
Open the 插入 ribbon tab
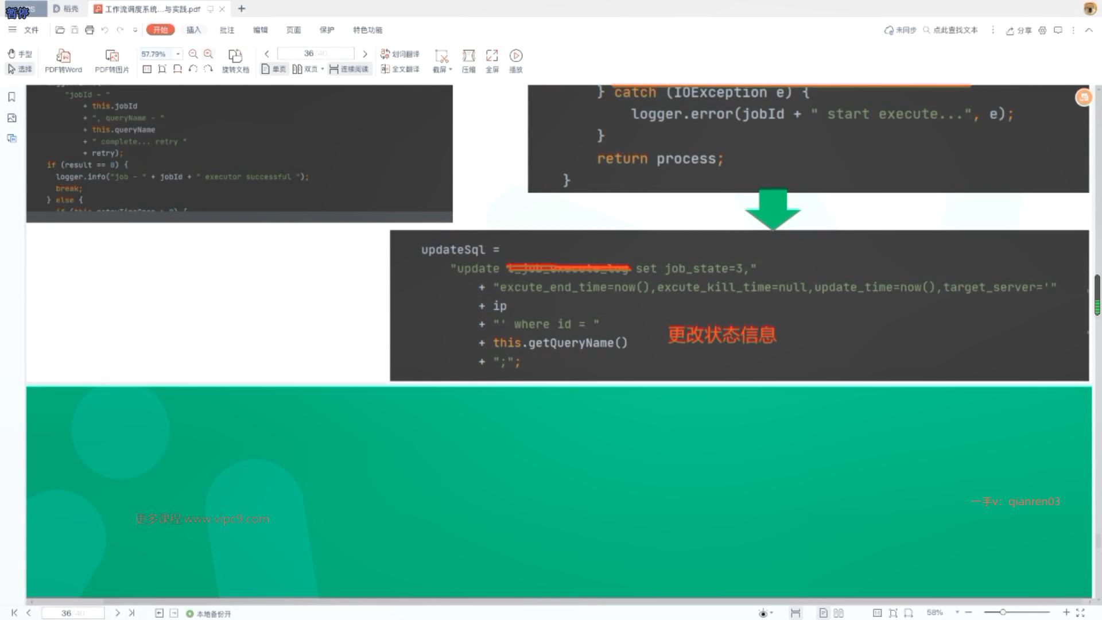pyautogui.click(x=193, y=30)
